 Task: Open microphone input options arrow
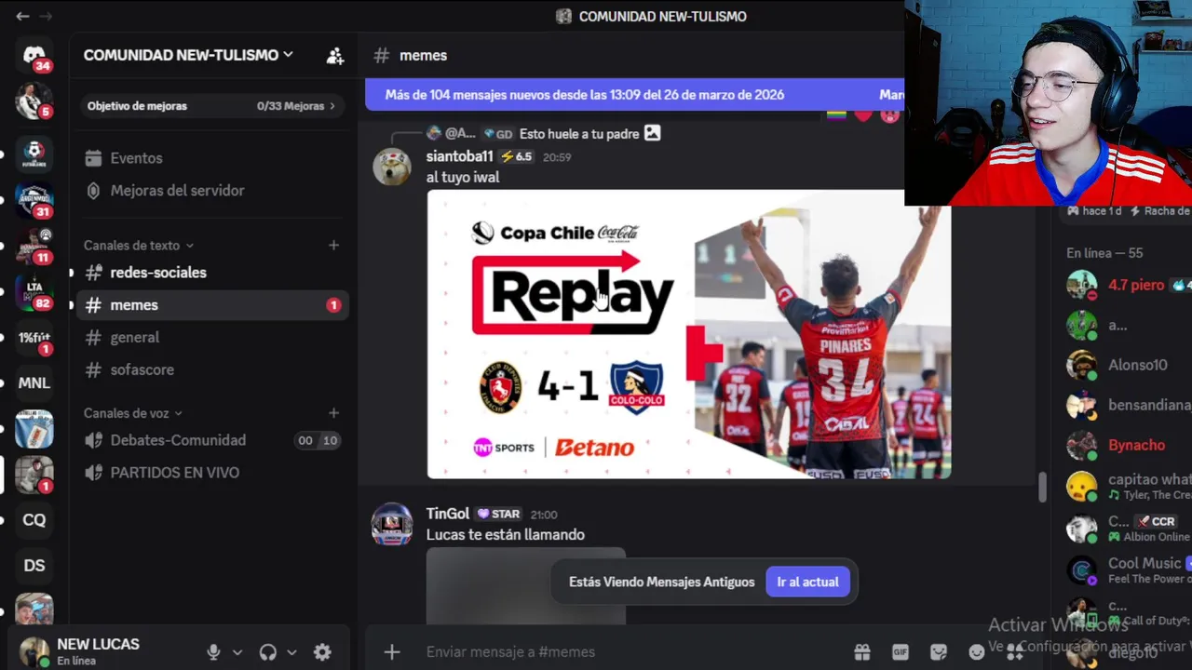click(x=237, y=652)
